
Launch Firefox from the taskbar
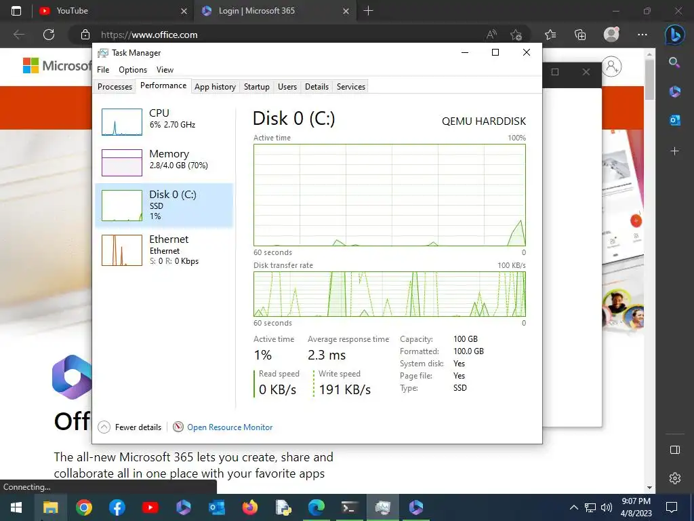coord(249,507)
